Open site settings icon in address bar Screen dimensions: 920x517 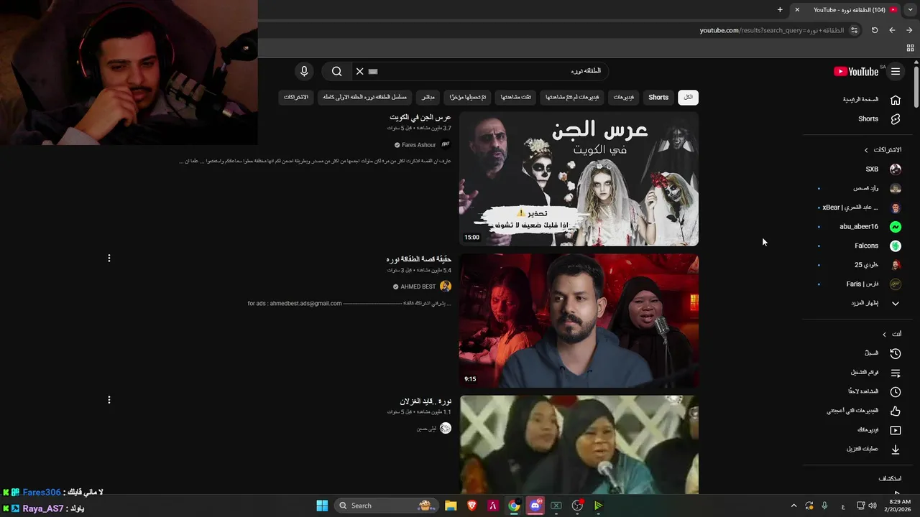coord(854,30)
